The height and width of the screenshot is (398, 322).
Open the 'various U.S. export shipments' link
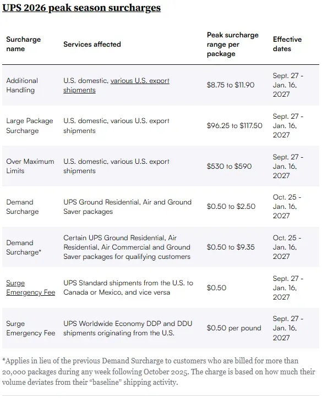pos(116,85)
